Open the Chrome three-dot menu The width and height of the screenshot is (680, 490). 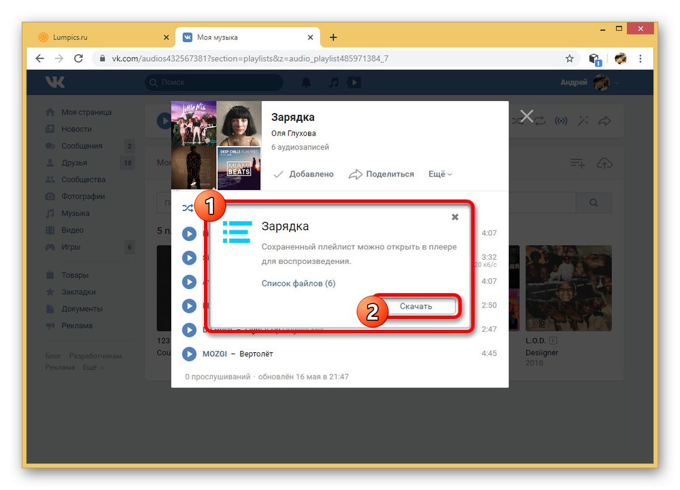[x=641, y=58]
